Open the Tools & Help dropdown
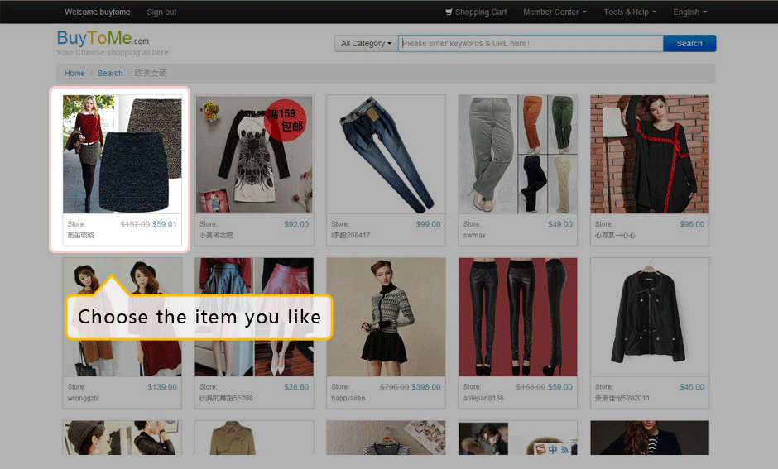The width and height of the screenshot is (778, 469). click(629, 12)
